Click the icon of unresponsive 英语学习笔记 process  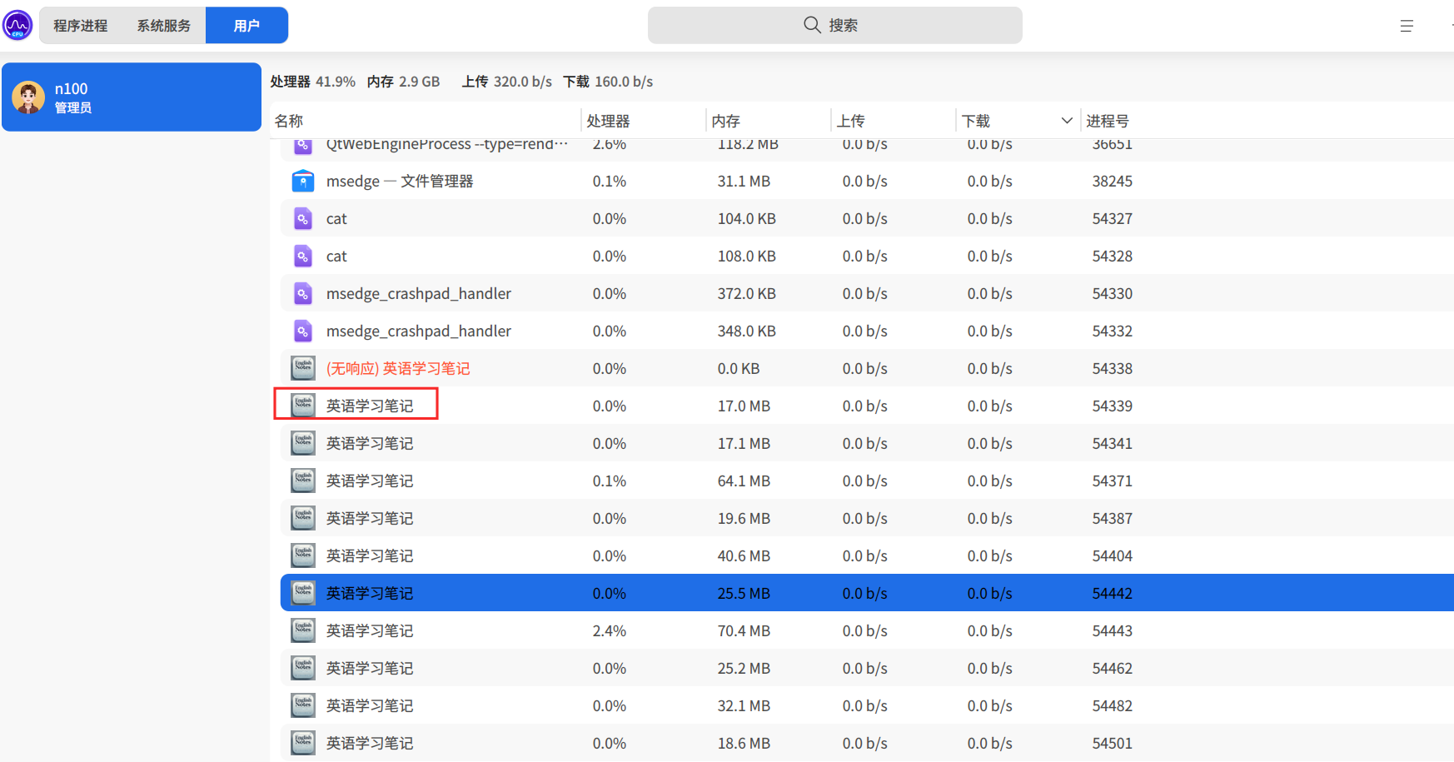[x=303, y=368]
